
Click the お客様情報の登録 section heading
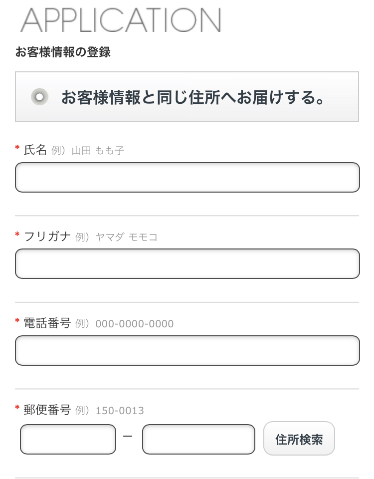[63, 52]
